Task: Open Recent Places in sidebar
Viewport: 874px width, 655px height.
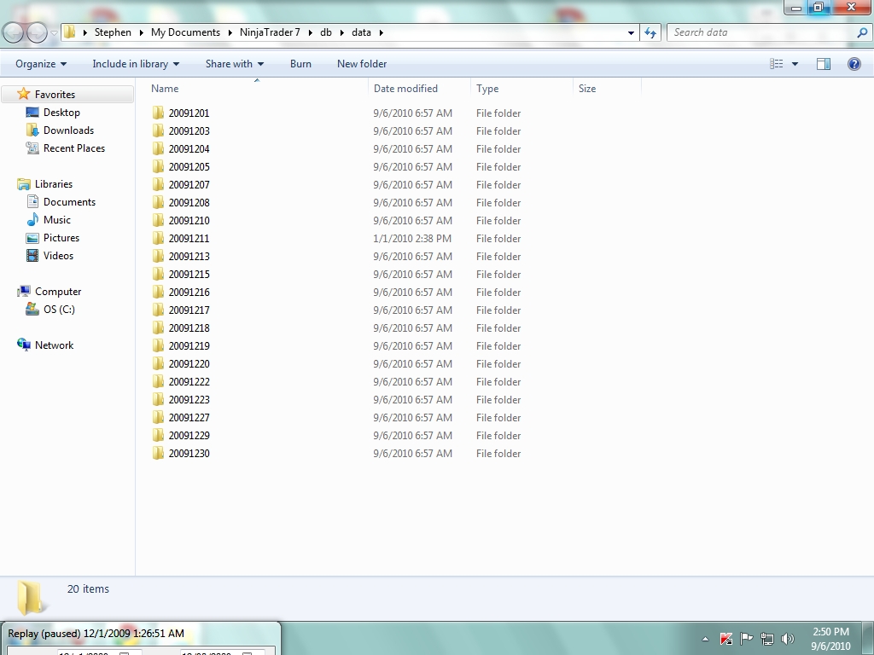Action: pos(73,148)
